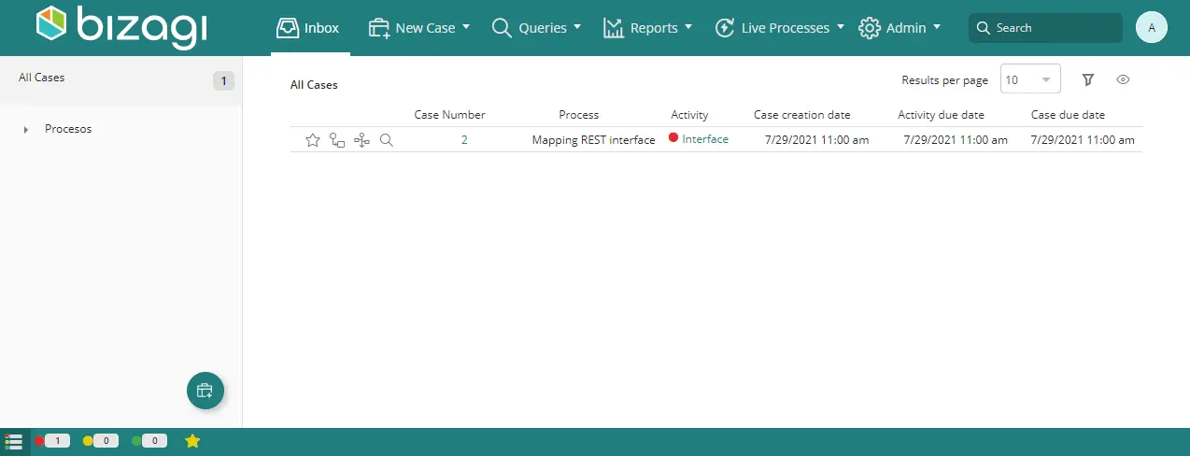Click the red status dot beside Interface
The width and height of the screenshot is (1190, 456).
(x=673, y=138)
